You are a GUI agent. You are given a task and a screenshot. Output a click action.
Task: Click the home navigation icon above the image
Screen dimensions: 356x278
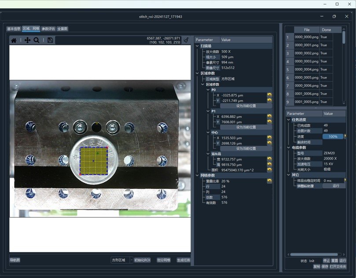(x=14, y=40)
